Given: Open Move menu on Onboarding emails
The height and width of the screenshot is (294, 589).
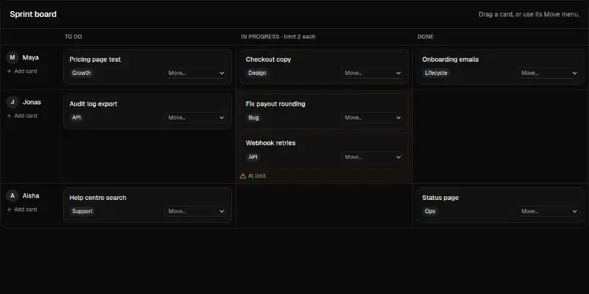Looking at the screenshot, I should [548, 73].
